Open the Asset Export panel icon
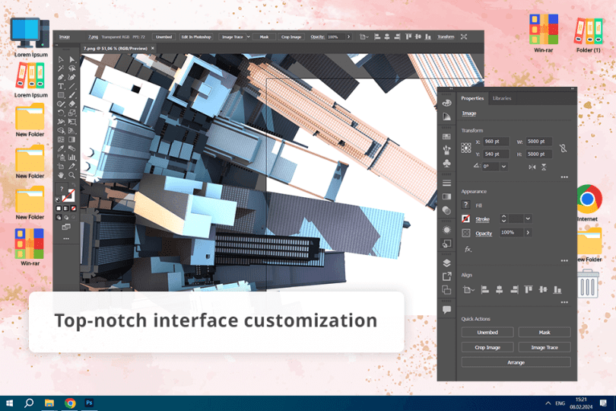The width and height of the screenshot is (616, 411). click(446, 276)
